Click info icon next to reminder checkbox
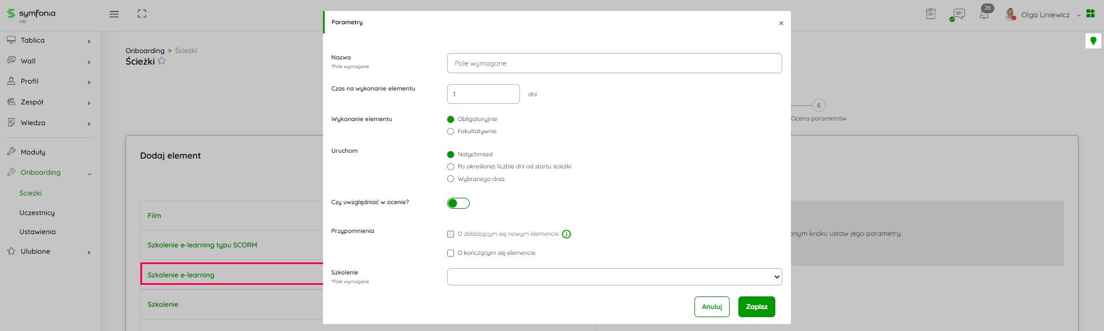The image size is (1104, 331). click(x=566, y=234)
